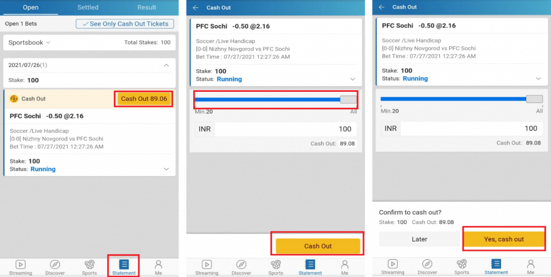Screen dimensions: 551x277
Task: Switch to the Open tab
Action: [31, 8]
